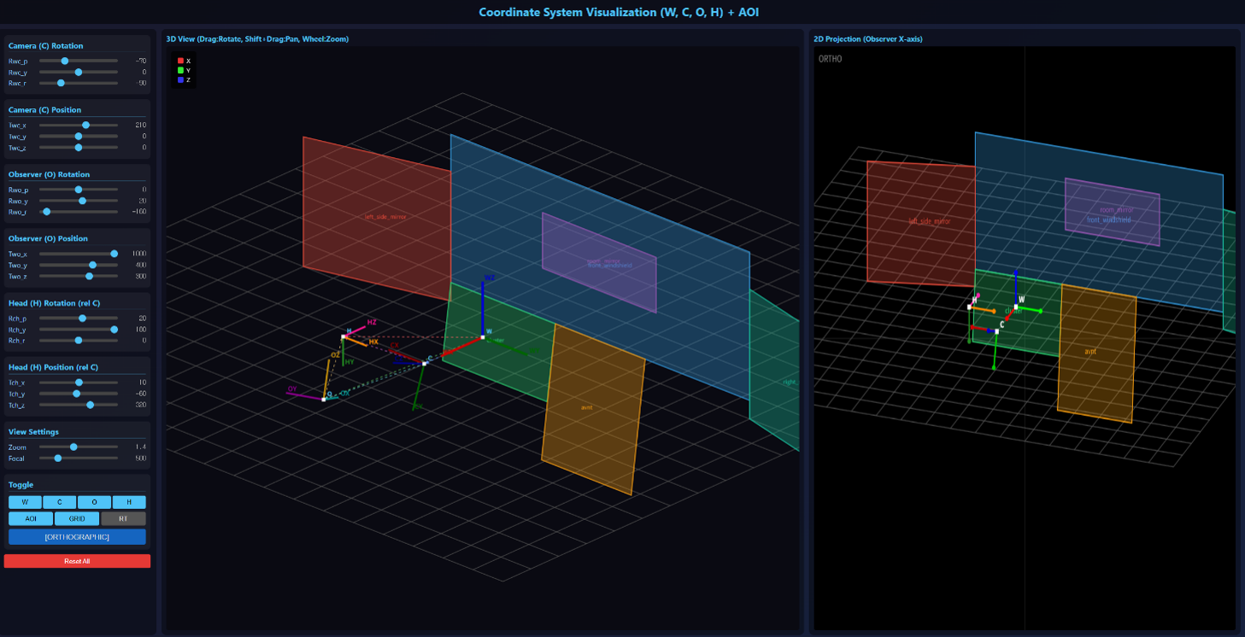This screenshot has height=637, width=1245.
Task: Adjust the Focal view slider
Action: [79, 458]
